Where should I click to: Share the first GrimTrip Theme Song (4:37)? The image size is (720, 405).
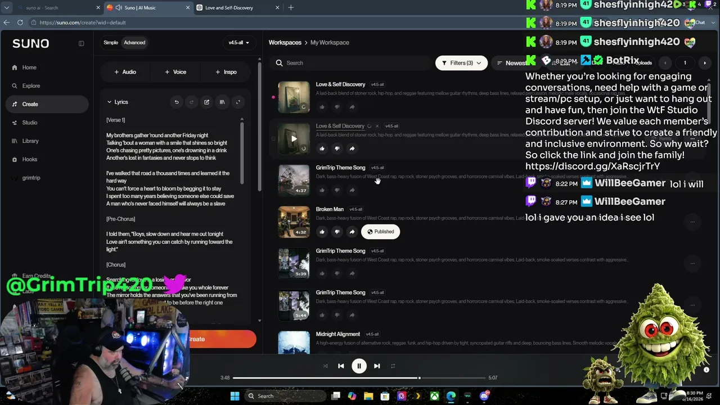coord(352,190)
